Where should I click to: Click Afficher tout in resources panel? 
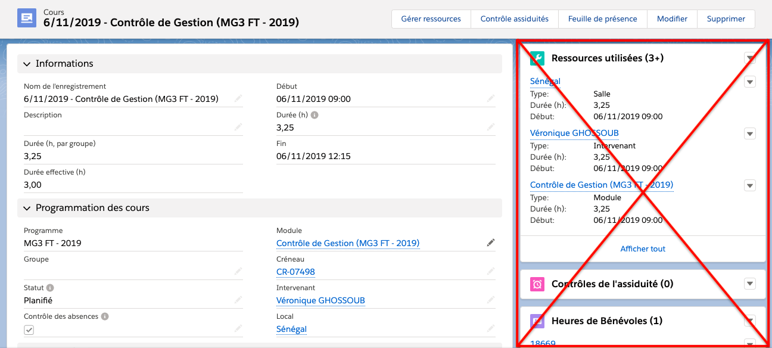[x=643, y=248]
